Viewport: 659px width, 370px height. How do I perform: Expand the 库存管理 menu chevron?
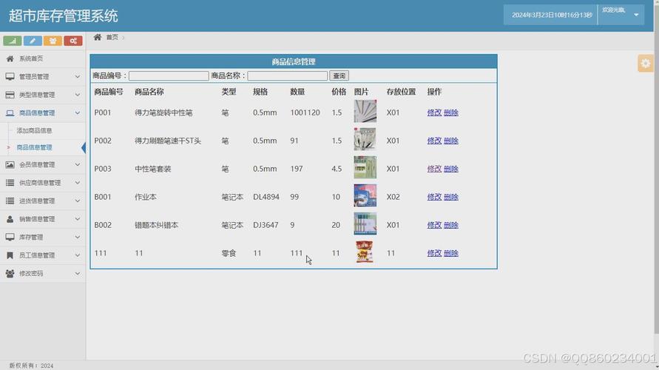78,237
